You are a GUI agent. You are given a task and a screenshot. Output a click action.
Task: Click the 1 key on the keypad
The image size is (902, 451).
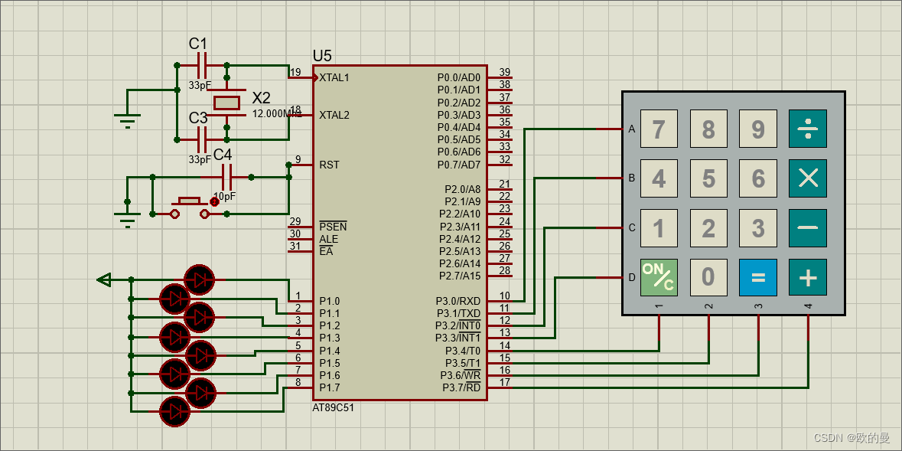click(659, 228)
